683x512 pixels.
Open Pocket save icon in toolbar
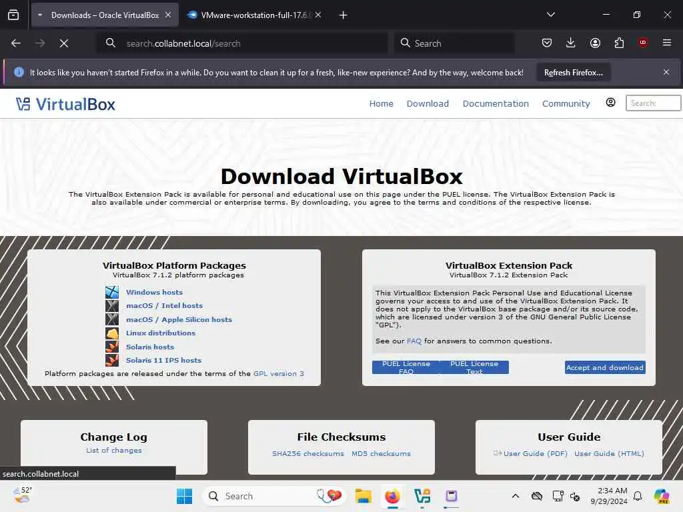(547, 43)
